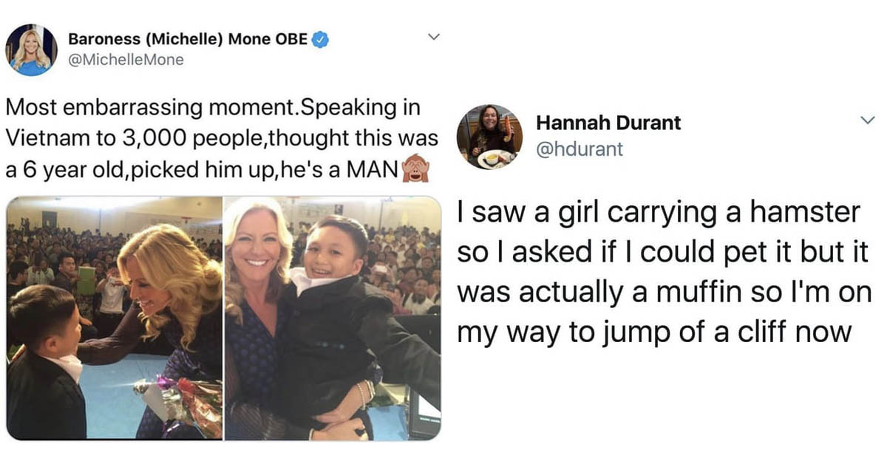Viewport: 887px width, 464px height.
Task: Open the right photo of woman holding man
Action: tap(333, 318)
